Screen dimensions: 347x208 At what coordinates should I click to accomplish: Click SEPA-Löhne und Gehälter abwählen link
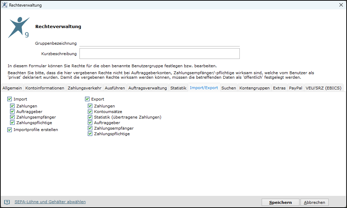50,202
